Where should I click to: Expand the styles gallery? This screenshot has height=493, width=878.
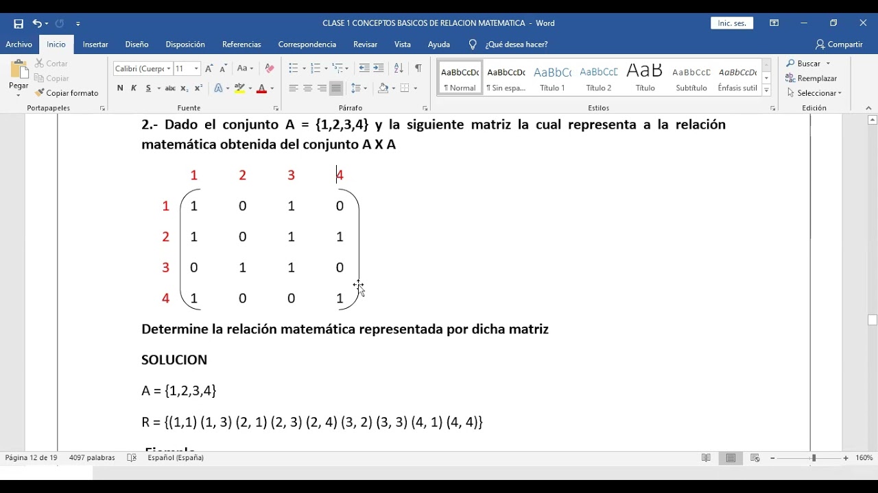[766, 90]
